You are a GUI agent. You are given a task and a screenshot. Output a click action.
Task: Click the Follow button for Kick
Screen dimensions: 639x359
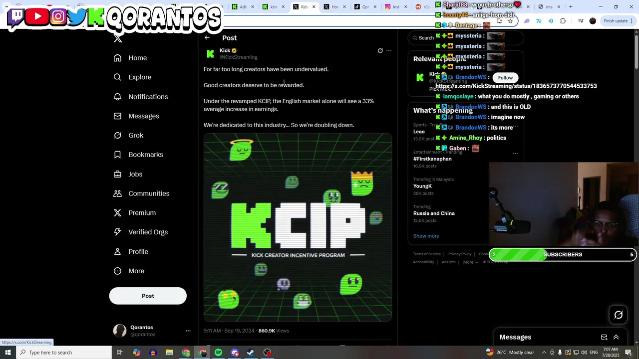pyautogui.click(x=505, y=78)
